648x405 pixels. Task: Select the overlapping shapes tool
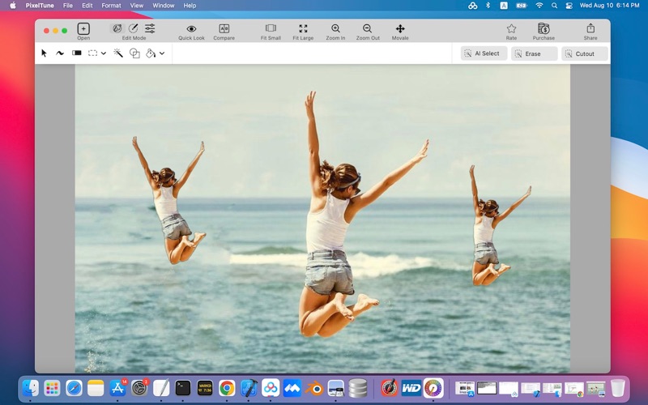pyautogui.click(x=134, y=53)
